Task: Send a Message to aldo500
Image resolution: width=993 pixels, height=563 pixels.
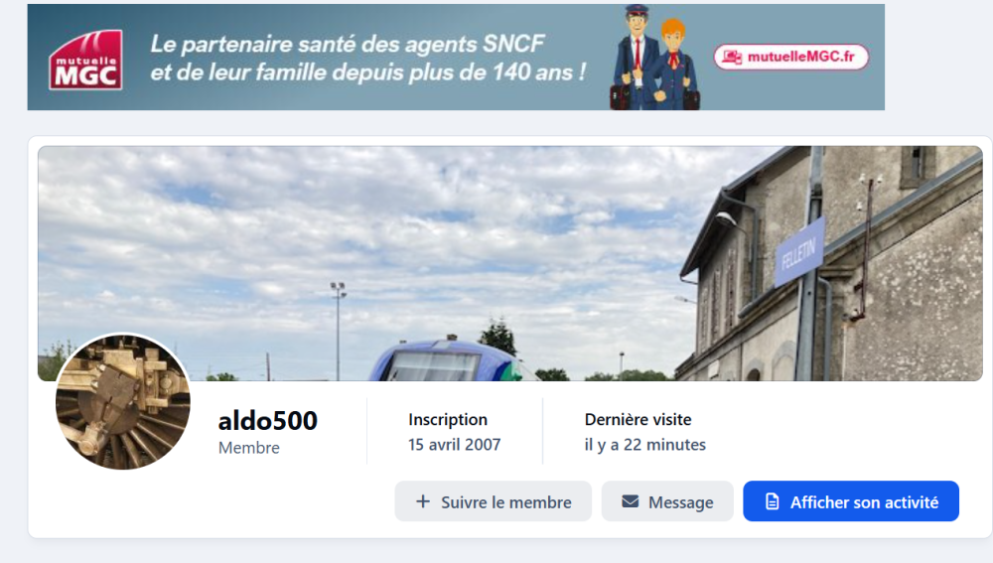Action: (x=667, y=500)
